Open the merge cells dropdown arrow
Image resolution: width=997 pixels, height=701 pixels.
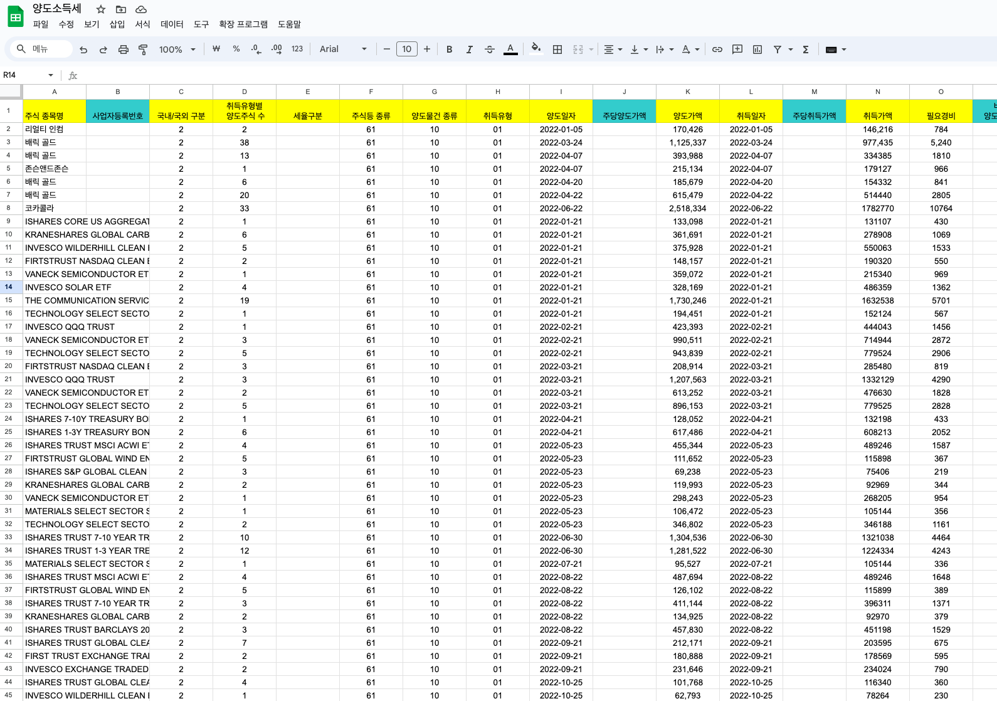pyautogui.click(x=591, y=50)
